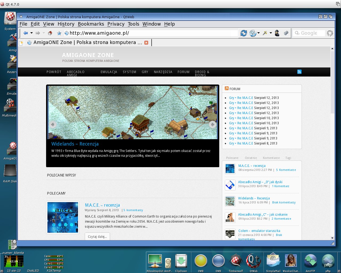The width and height of the screenshot is (341, 273).
Task: Select the AmigaONE Zone tab
Action: [x=88, y=42]
